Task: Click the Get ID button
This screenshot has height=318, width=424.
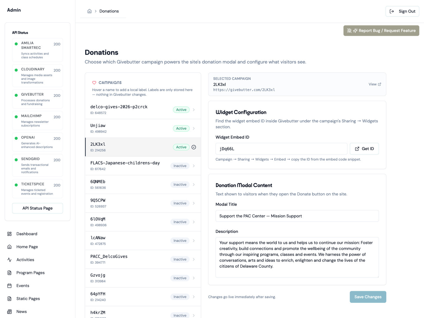Action: pyautogui.click(x=364, y=149)
